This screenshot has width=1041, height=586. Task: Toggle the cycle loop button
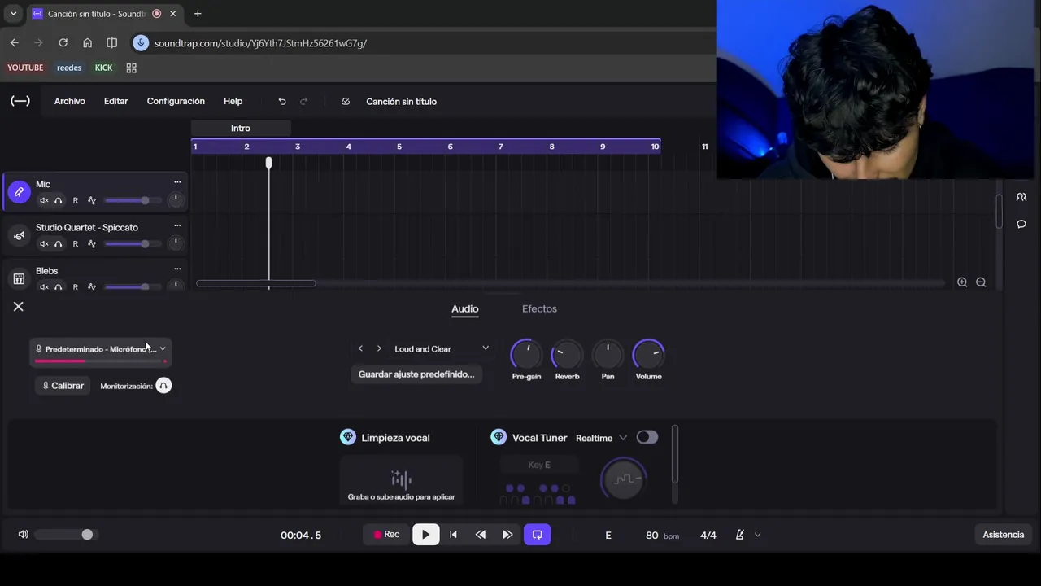(537, 535)
